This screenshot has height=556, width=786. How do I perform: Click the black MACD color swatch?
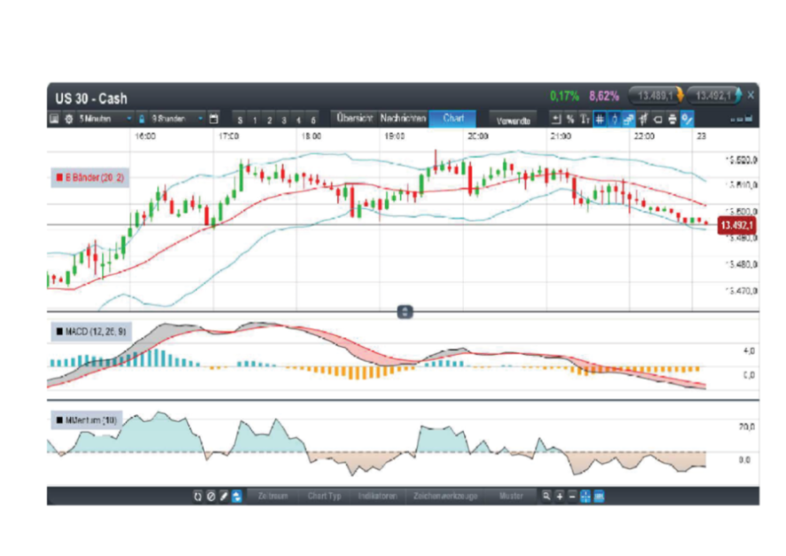click(x=59, y=331)
